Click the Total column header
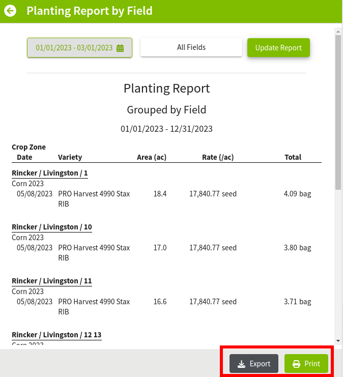The width and height of the screenshot is (343, 377). click(293, 157)
